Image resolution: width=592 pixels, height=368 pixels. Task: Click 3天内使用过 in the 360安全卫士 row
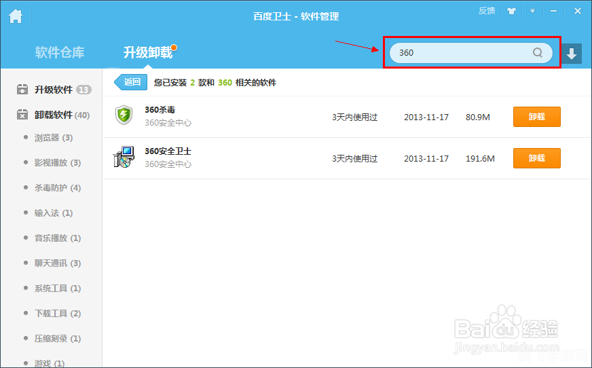click(x=355, y=159)
